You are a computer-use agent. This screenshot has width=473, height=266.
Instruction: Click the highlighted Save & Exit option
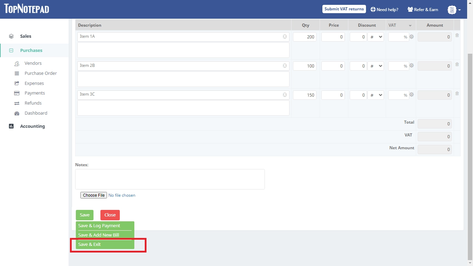point(89,244)
